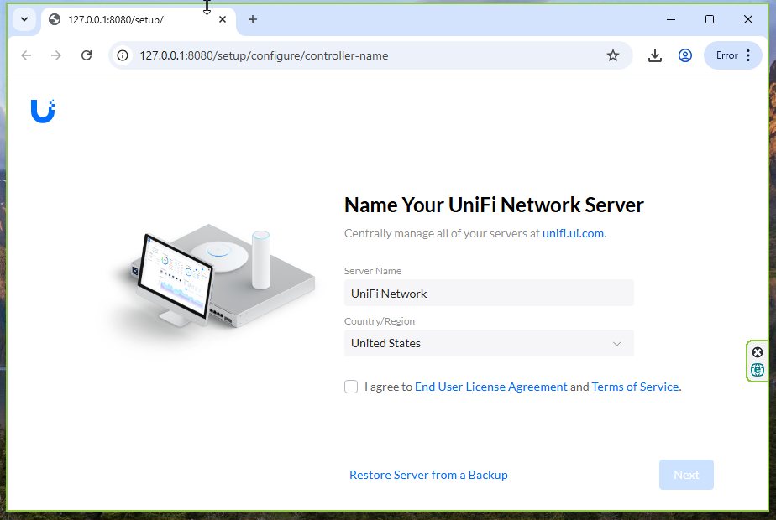Close the current setup tab
Image resolution: width=776 pixels, height=520 pixels.
click(x=223, y=19)
